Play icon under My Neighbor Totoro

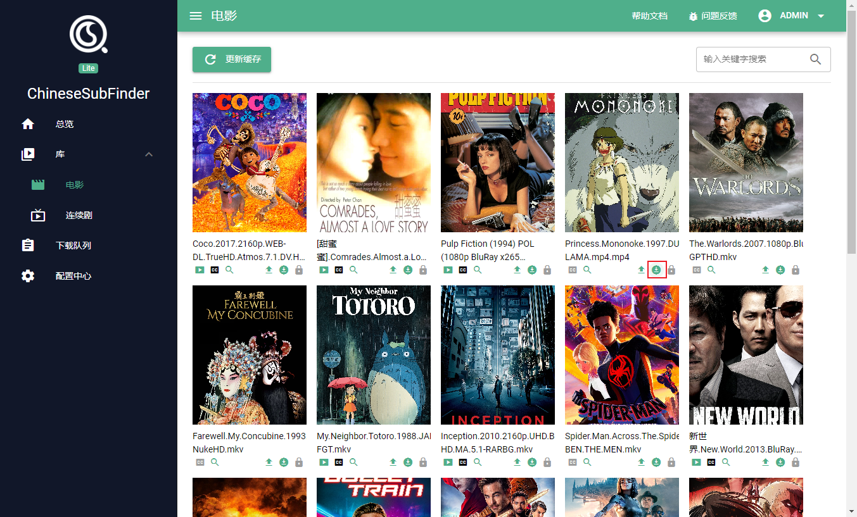(x=324, y=462)
